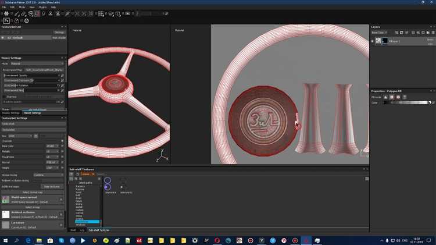
Task: Click the Bake textures button
Action: (52, 187)
